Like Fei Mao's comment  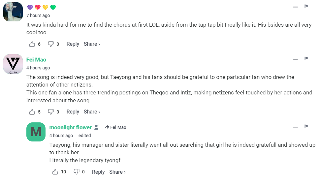coord(32,112)
